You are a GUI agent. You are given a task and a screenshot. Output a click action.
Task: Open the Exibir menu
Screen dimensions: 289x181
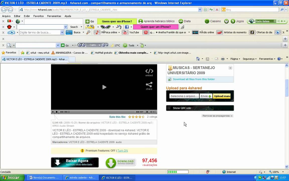tap(27, 16)
